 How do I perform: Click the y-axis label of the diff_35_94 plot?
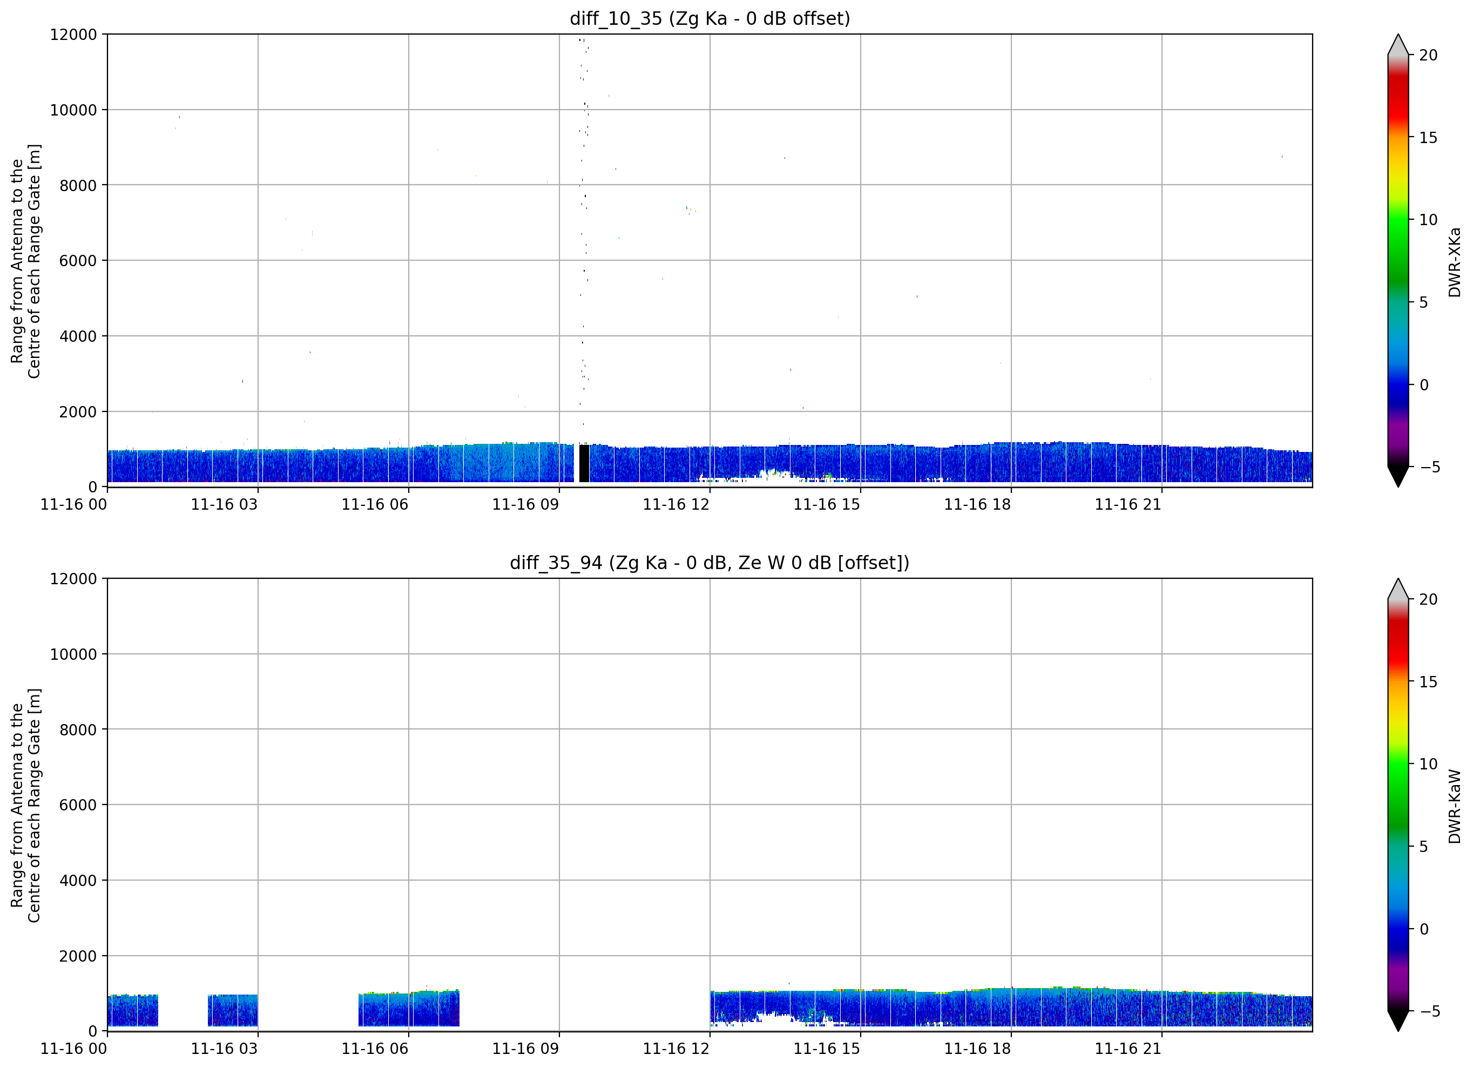point(25,806)
